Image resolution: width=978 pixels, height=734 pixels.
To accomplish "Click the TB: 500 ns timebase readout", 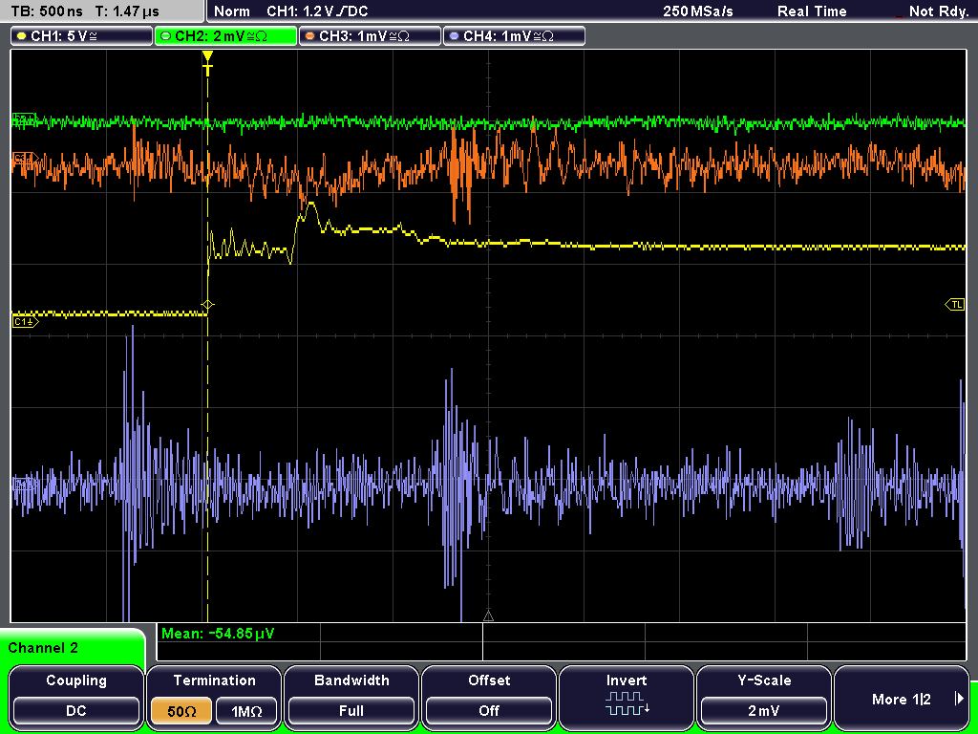I will (x=47, y=11).
